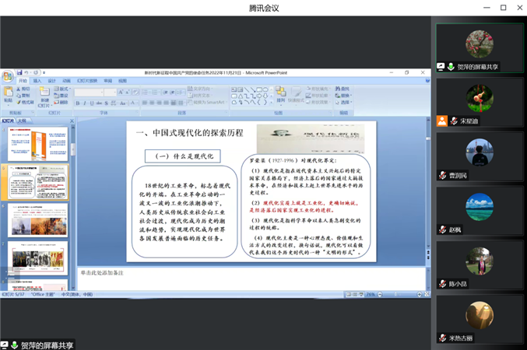This screenshot has width=527, height=350.
Task: Open the Select (选择) dropdown
Action: (x=345, y=102)
